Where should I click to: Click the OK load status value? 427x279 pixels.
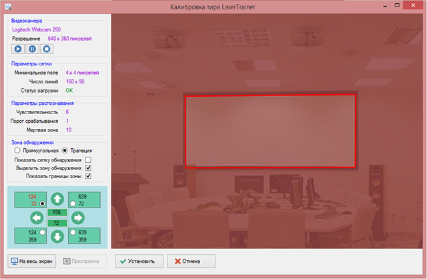coord(69,91)
